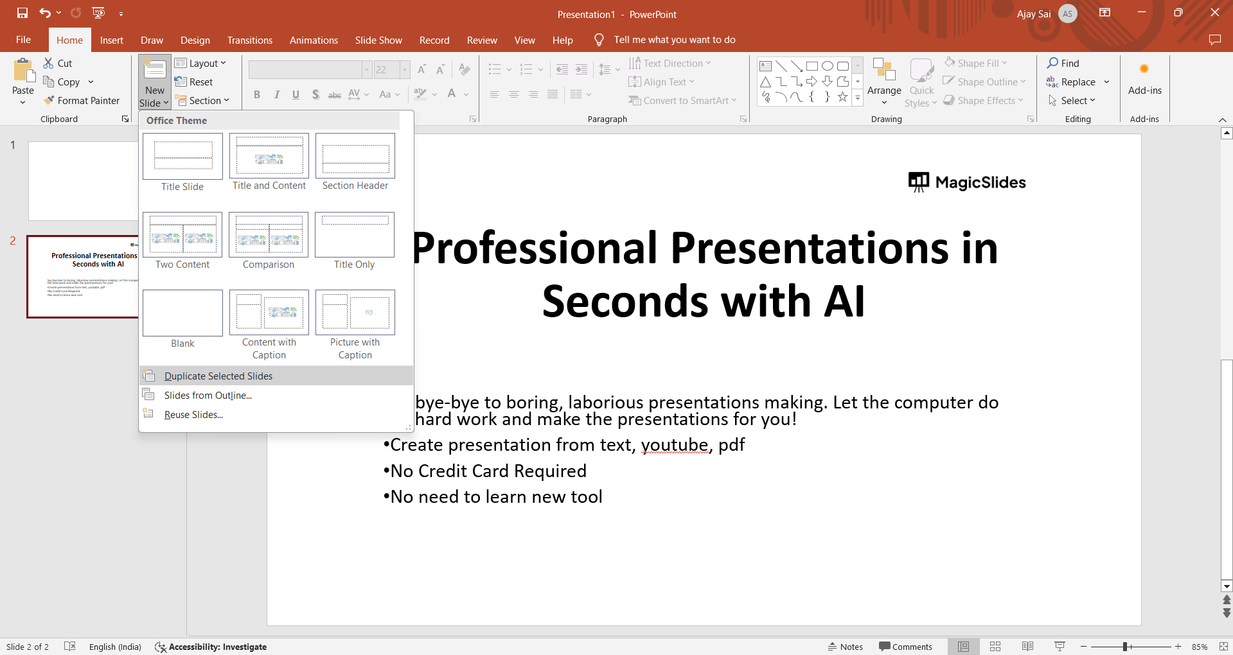Switch to Slide Sorter view icon
This screenshot has width=1233, height=655.
pyautogui.click(x=995, y=647)
